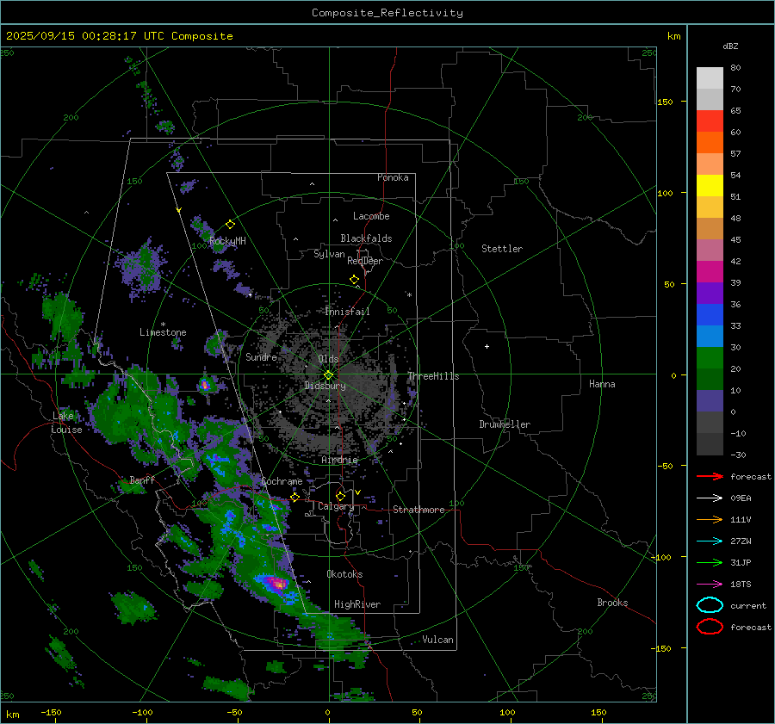Select the RockyMH map label

(x=227, y=241)
